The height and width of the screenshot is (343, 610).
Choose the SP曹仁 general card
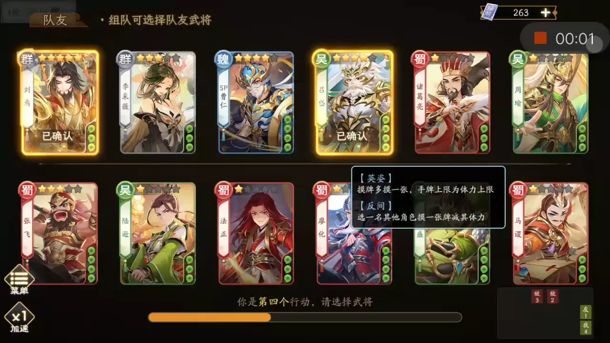(x=256, y=102)
